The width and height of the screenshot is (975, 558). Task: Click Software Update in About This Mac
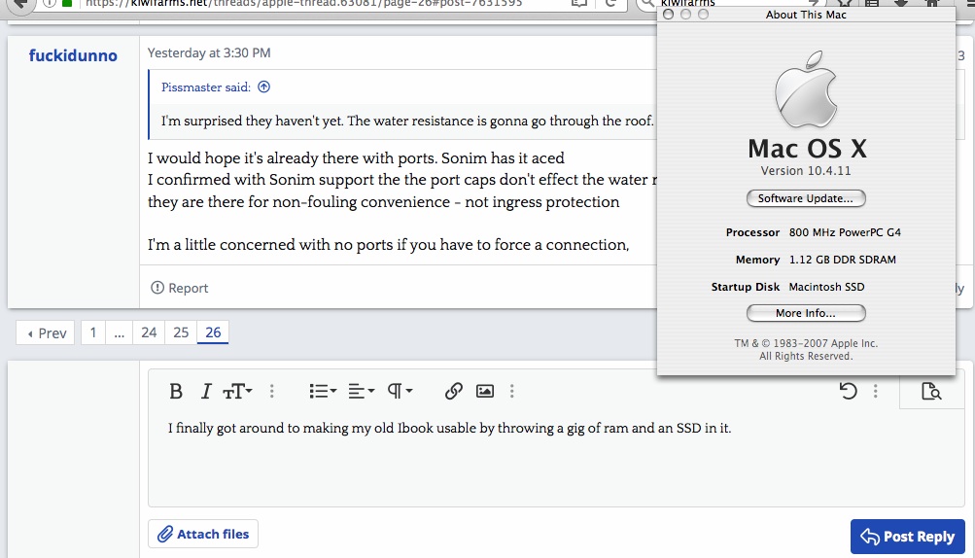[806, 198]
